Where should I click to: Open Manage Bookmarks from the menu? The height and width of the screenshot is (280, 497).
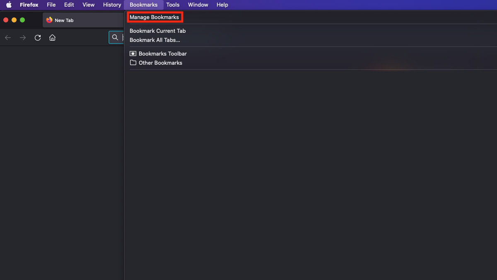pyautogui.click(x=154, y=17)
